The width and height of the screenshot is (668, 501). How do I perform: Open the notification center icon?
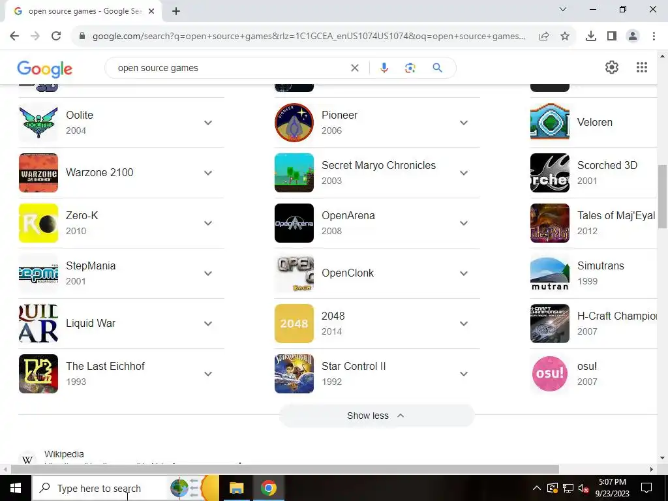tap(646, 488)
